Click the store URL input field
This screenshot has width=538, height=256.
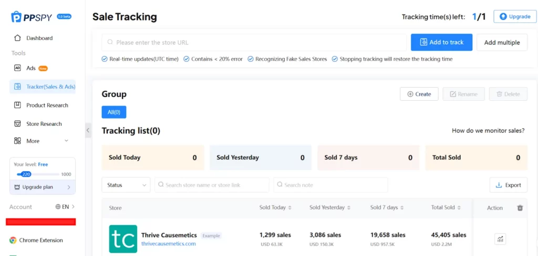coord(254,42)
